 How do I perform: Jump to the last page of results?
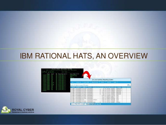click(x=83, y=104)
